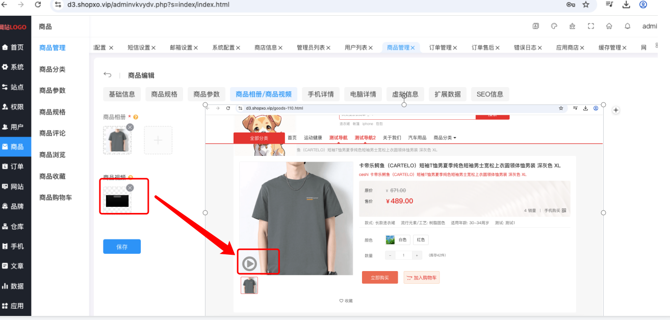Image resolution: width=670 pixels, height=320 pixels.
Task: Close the 订单管理 tab
Action: (x=455, y=48)
